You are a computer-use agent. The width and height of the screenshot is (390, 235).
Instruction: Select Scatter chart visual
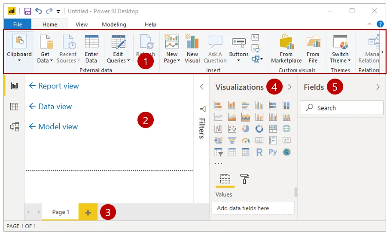point(232,129)
